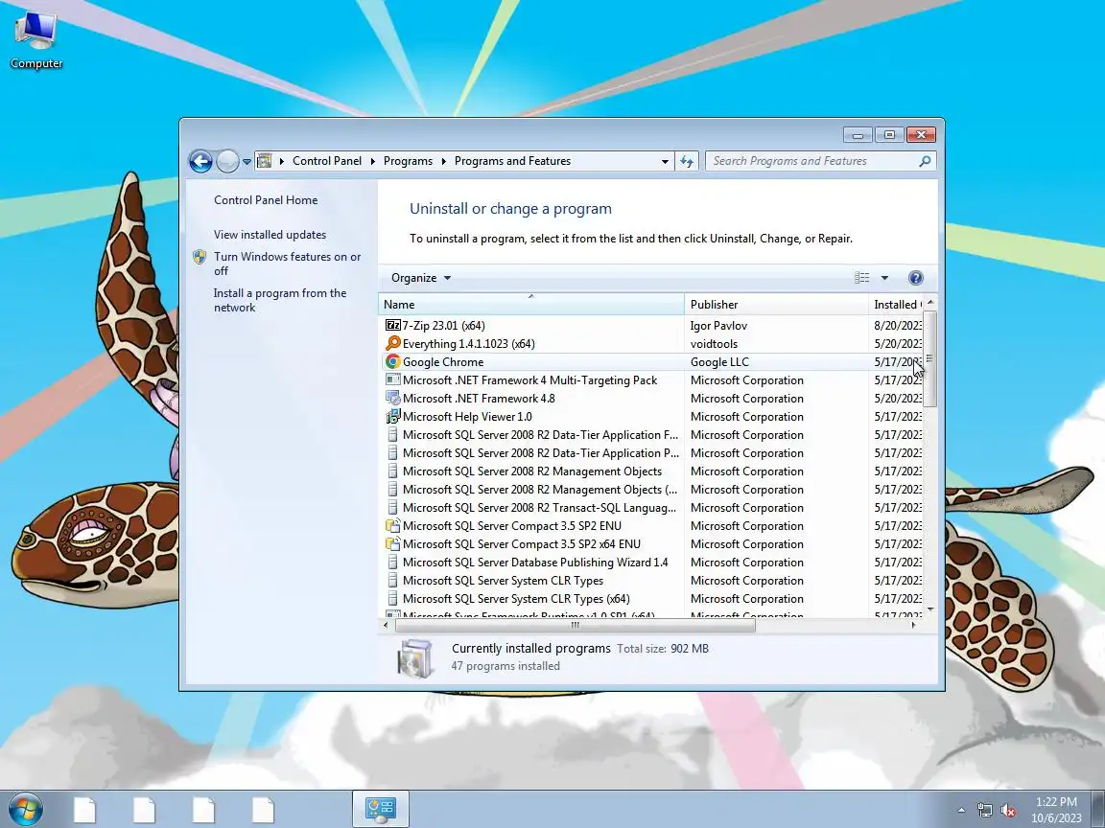Open the clock showing 1:22 PM

click(1056, 810)
